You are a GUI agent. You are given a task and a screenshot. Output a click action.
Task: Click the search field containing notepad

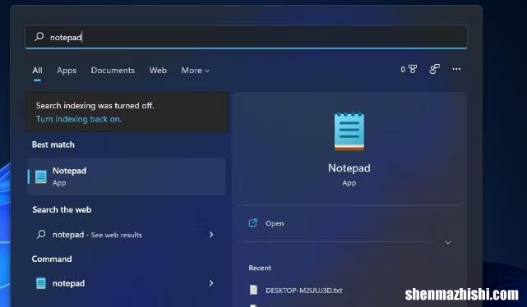[246, 37]
